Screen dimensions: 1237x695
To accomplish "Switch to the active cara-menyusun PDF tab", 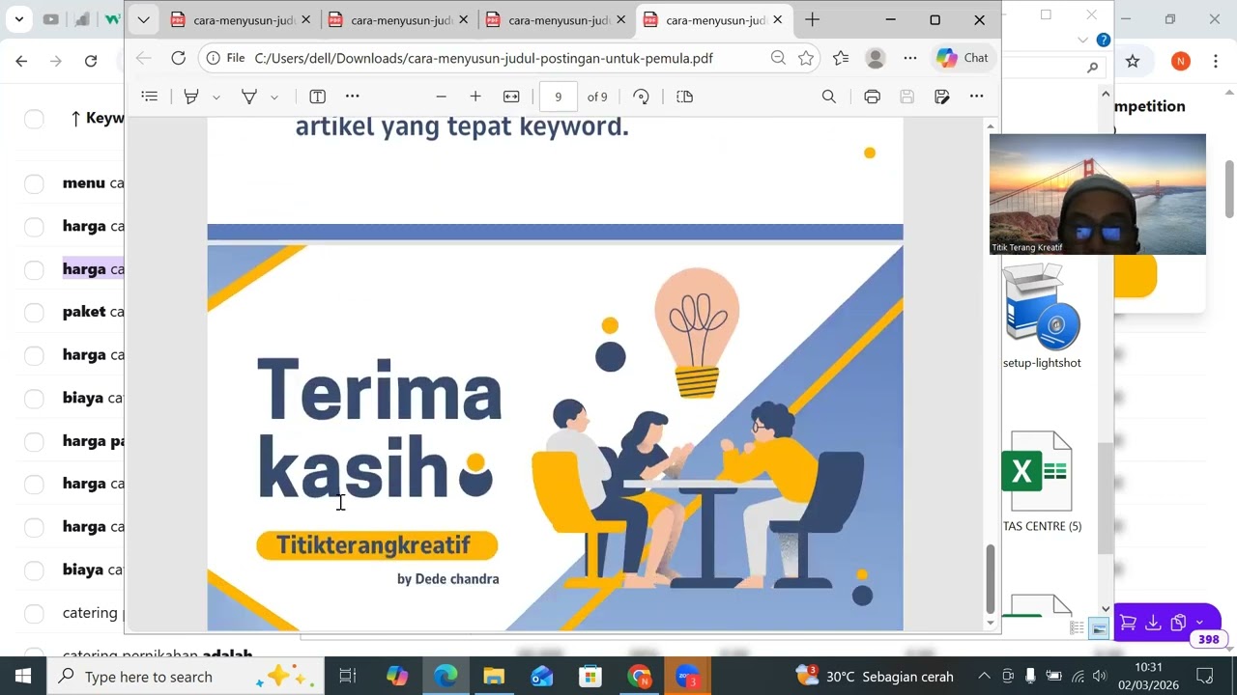I will click(x=715, y=20).
